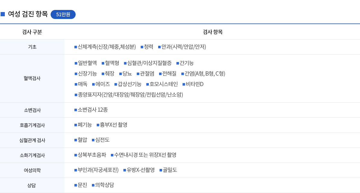Click the 51만원 price badge

click(63, 14)
